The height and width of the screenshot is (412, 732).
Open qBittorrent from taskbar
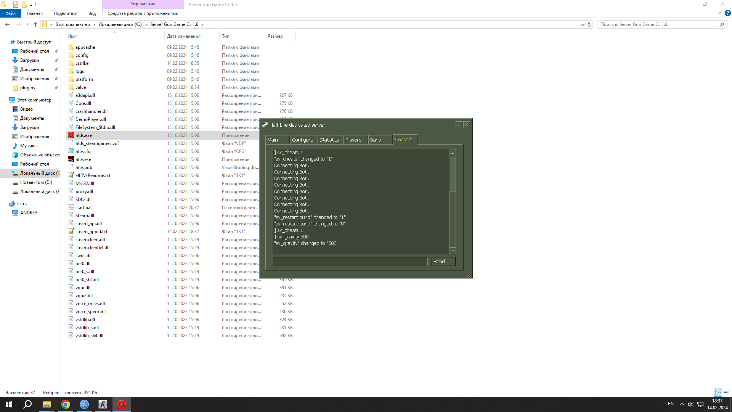tap(84, 404)
